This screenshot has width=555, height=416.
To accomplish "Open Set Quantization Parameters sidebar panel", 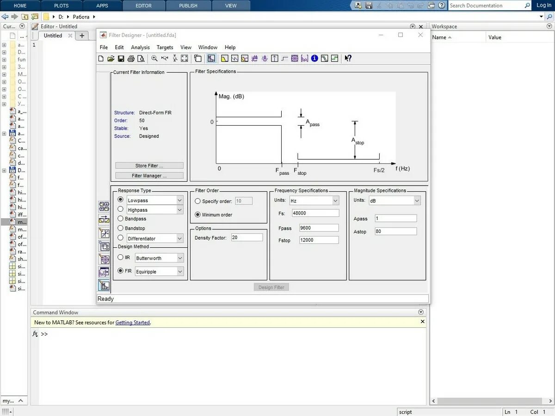I will point(104,233).
